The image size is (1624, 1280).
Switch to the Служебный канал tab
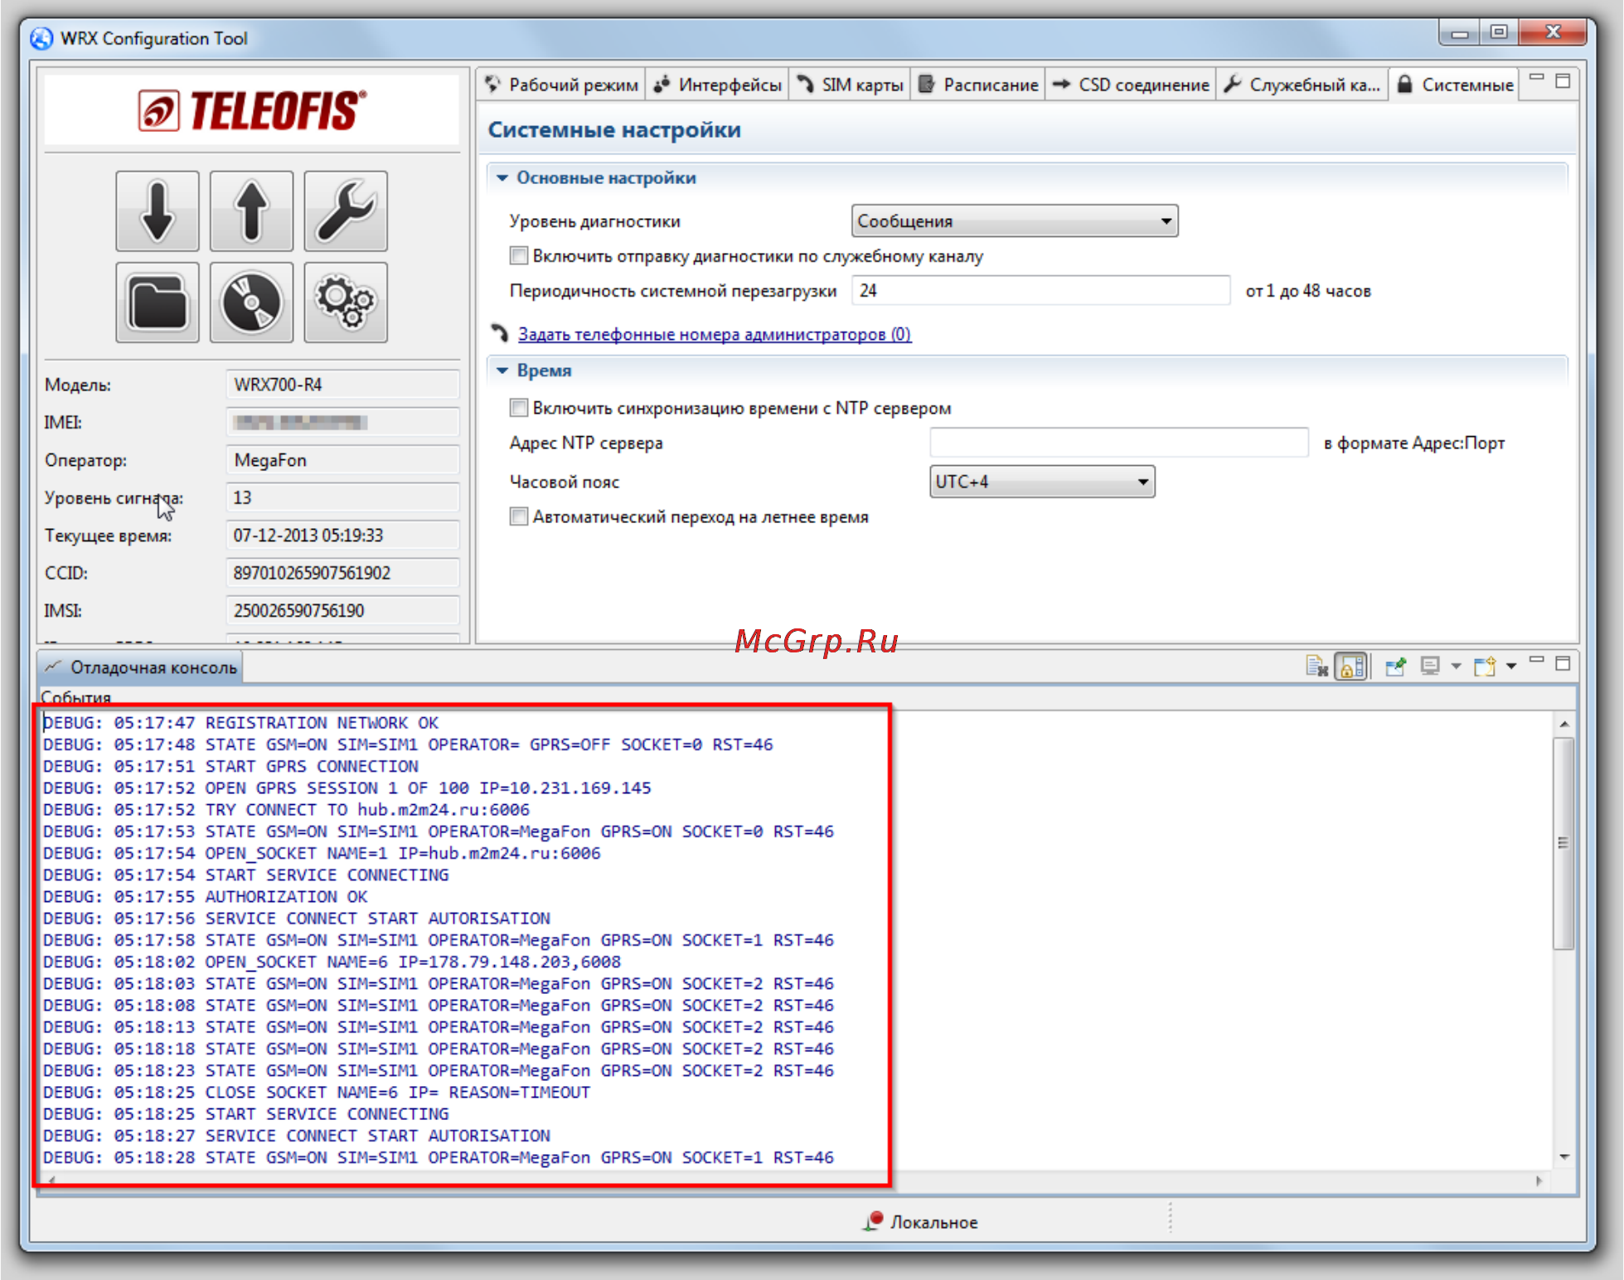coord(1303,85)
